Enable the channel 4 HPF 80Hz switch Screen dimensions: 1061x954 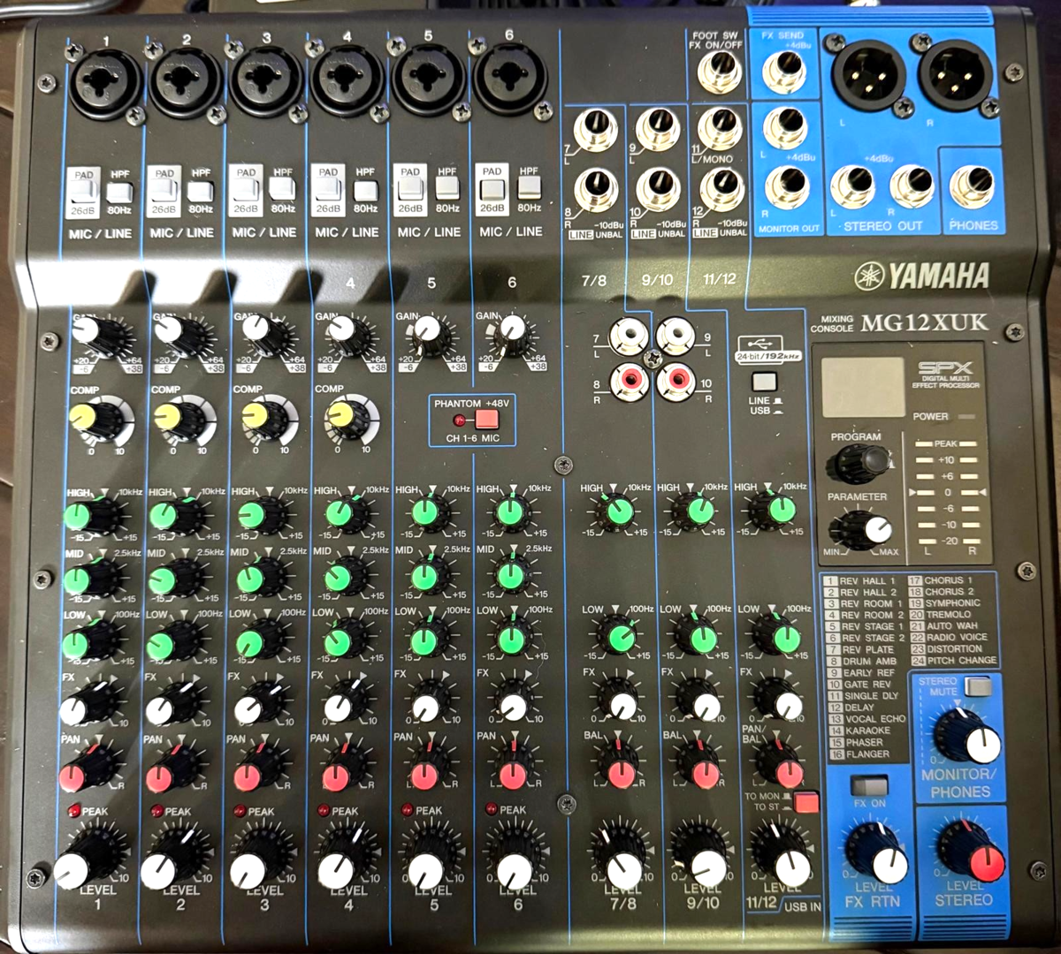pos(365,191)
